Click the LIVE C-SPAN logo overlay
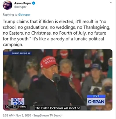The height and width of the screenshot is (119, 116). click(x=96, y=100)
